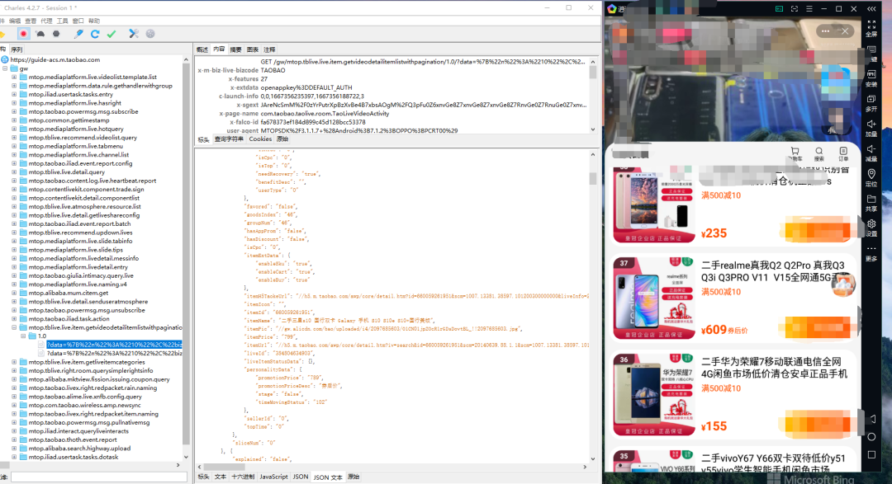Switch to the JavaScript response tab
Screen dimensions: 892x484
point(273,477)
